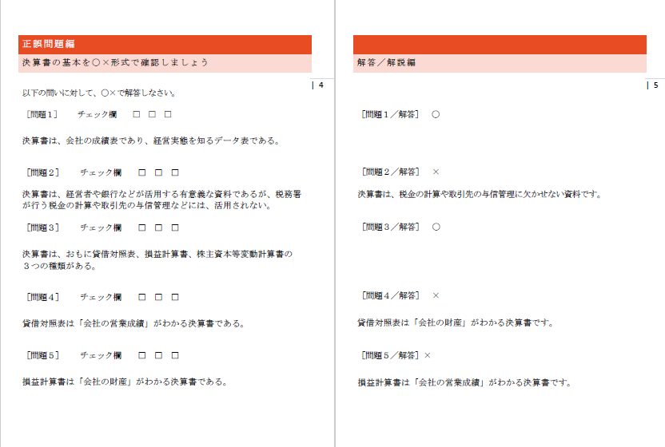
Task: Tick the last check box of 問題1
Action: click(x=168, y=114)
